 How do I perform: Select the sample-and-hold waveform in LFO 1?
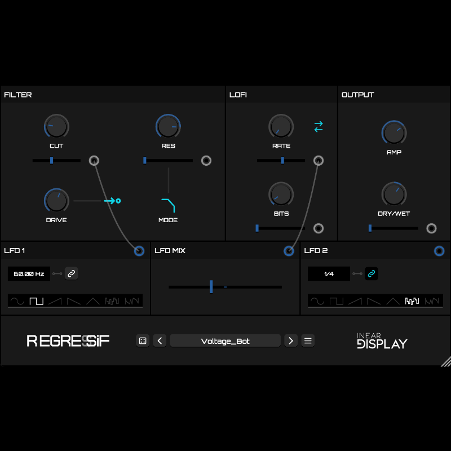pyautogui.click(x=112, y=301)
